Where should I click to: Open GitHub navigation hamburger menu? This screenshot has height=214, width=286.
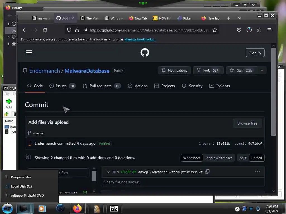point(29,52)
